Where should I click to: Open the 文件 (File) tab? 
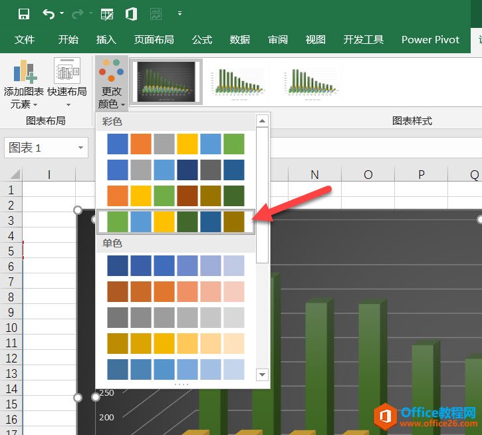coord(25,40)
